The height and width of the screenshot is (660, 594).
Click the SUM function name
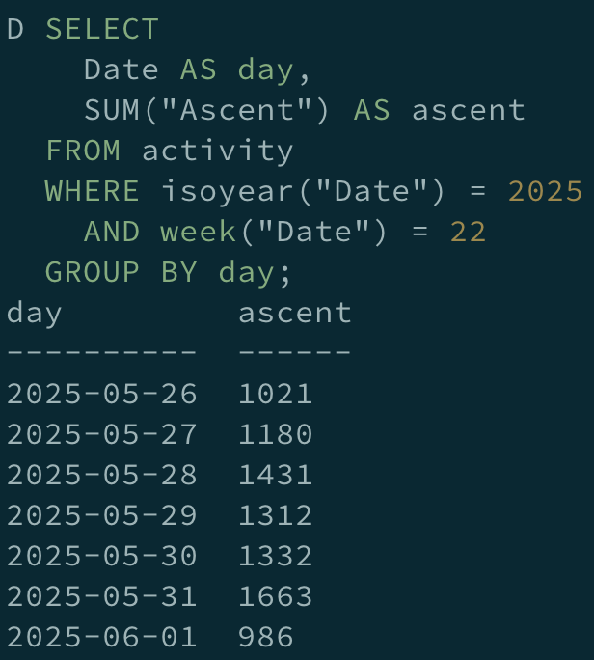tap(112, 110)
